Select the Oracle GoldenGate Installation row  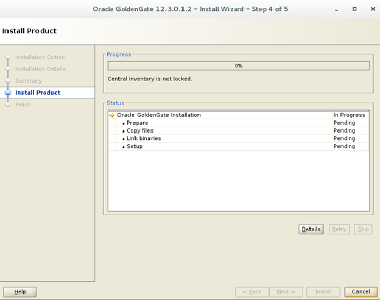point(239,115)
